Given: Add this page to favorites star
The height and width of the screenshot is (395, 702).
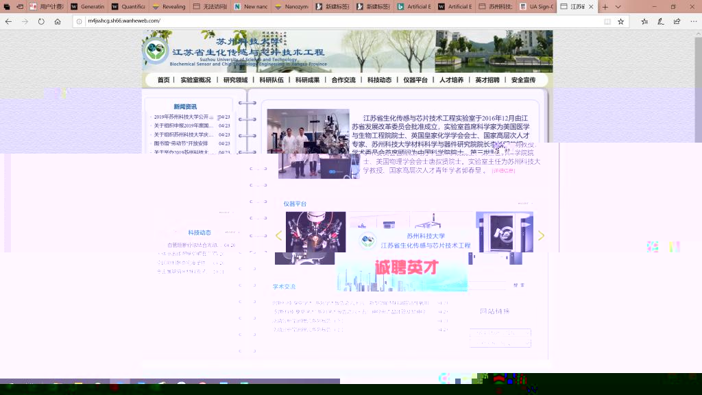Looking at the screenshot, I should pos(621,21).
